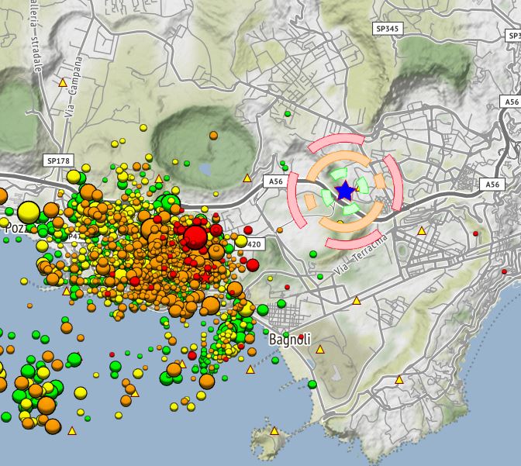Screen dimensions: 521x466
Task: Click the large yellow circle near Pozzuoli
Action: (x=29, y=212)
